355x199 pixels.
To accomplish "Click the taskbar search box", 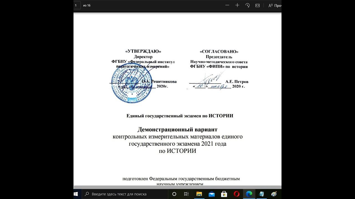I will 125,194.
